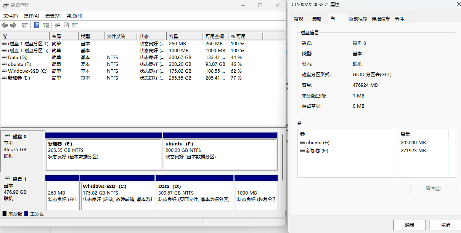461x233 pixels.
Task: Select the Data (D:) partition block
Action: tap(195, 192)
